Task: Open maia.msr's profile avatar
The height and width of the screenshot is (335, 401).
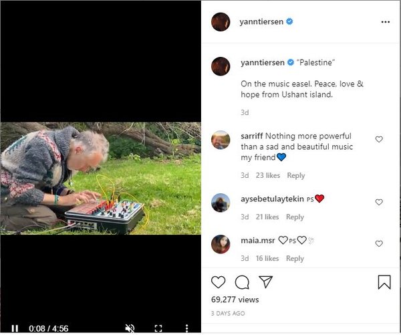Action: 221,243
